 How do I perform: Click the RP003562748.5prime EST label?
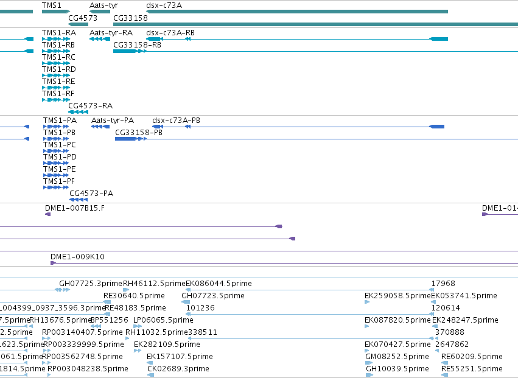(83, 357)
